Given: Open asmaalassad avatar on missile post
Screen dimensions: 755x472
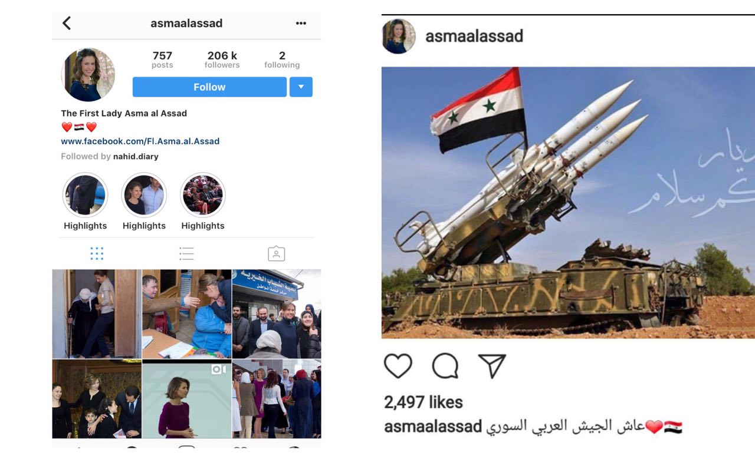Looking at the screenshot, I should [399, 36].
